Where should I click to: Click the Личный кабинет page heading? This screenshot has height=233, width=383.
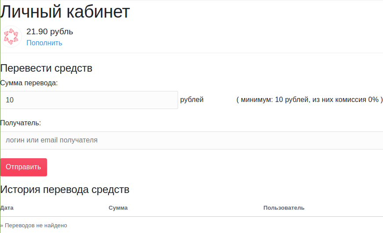[x=65, y=12]
